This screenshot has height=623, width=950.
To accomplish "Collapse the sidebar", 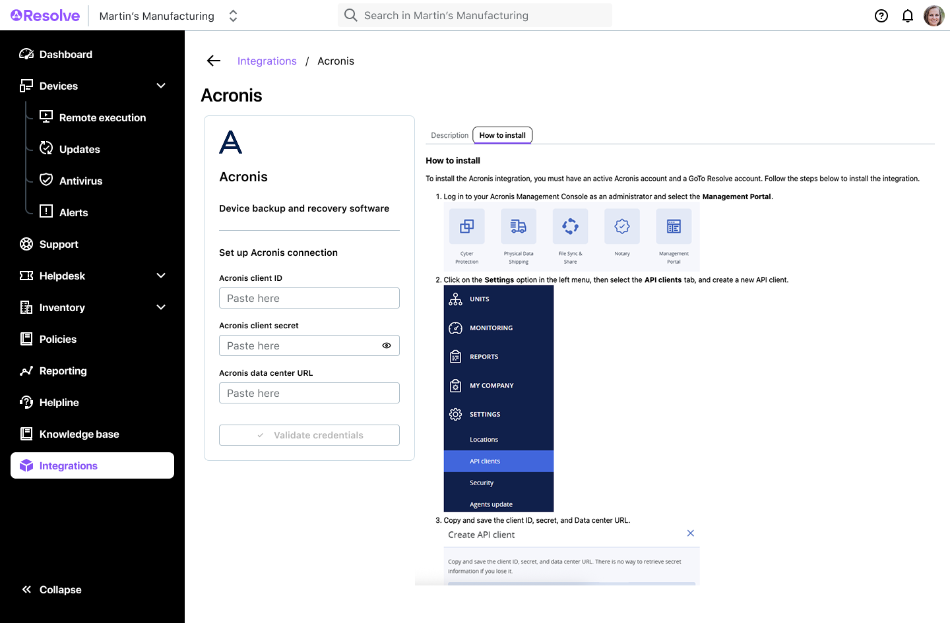I will click(51, 589).
